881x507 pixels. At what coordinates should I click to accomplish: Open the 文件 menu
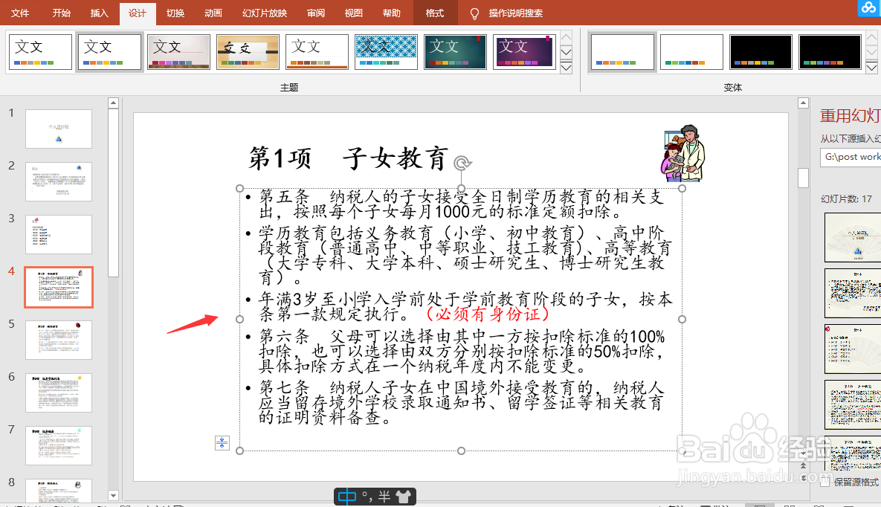tap(20, 13)
